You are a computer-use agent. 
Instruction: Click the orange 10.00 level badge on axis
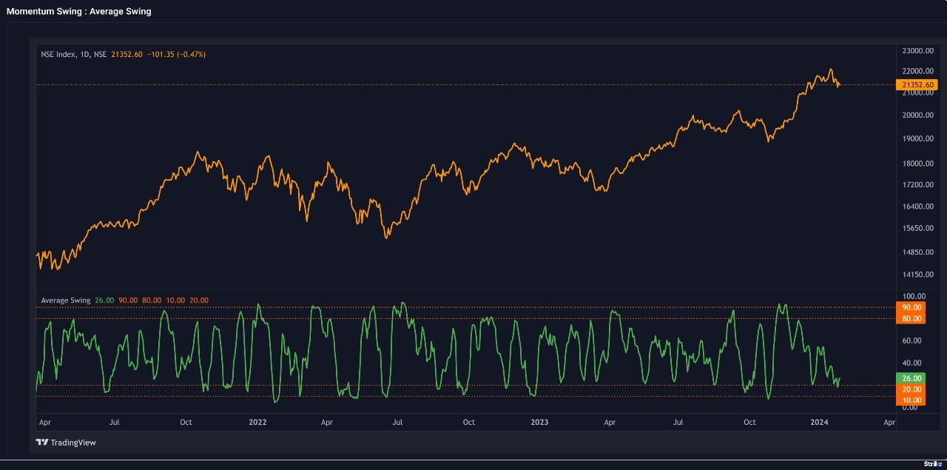(911, 400)
